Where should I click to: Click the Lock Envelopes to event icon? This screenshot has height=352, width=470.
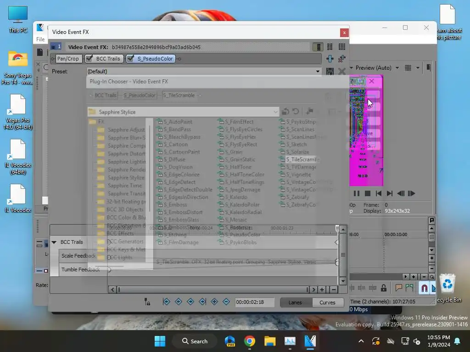click(x=147, y=302)
